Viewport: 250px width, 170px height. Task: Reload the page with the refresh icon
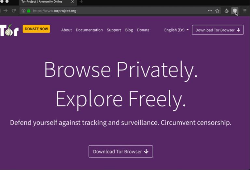pyautogui.click(x=14, y=11)
